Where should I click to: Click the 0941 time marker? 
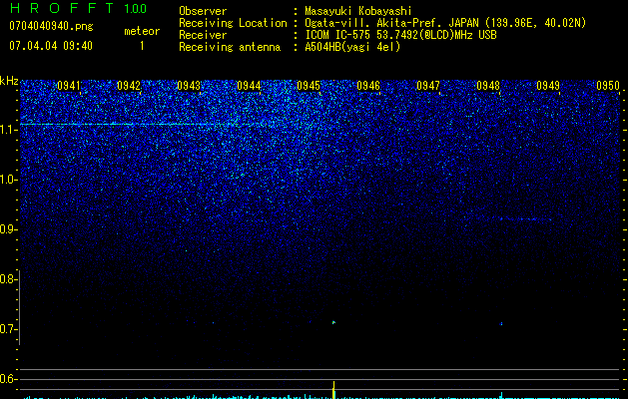click(x=69, y=86)
